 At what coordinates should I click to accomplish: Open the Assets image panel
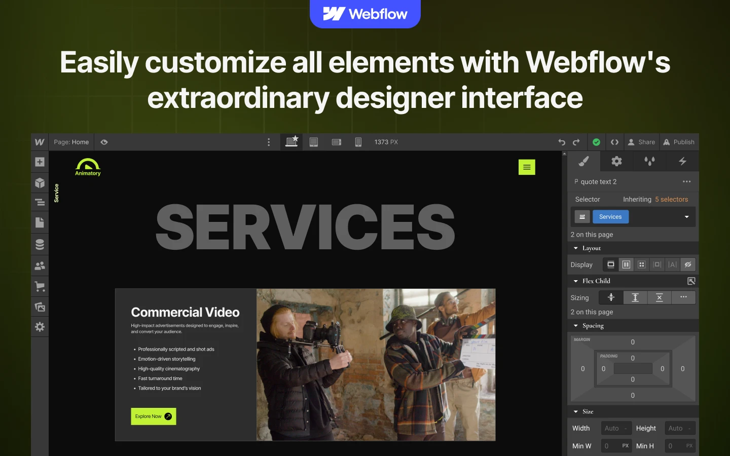40,307
